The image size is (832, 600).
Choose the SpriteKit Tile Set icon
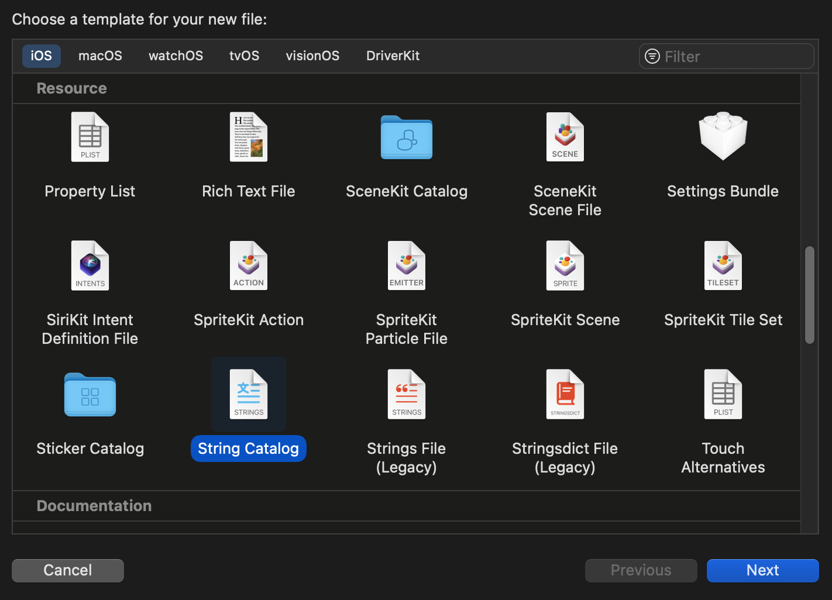pyautogui.click(x=723, y=265)
